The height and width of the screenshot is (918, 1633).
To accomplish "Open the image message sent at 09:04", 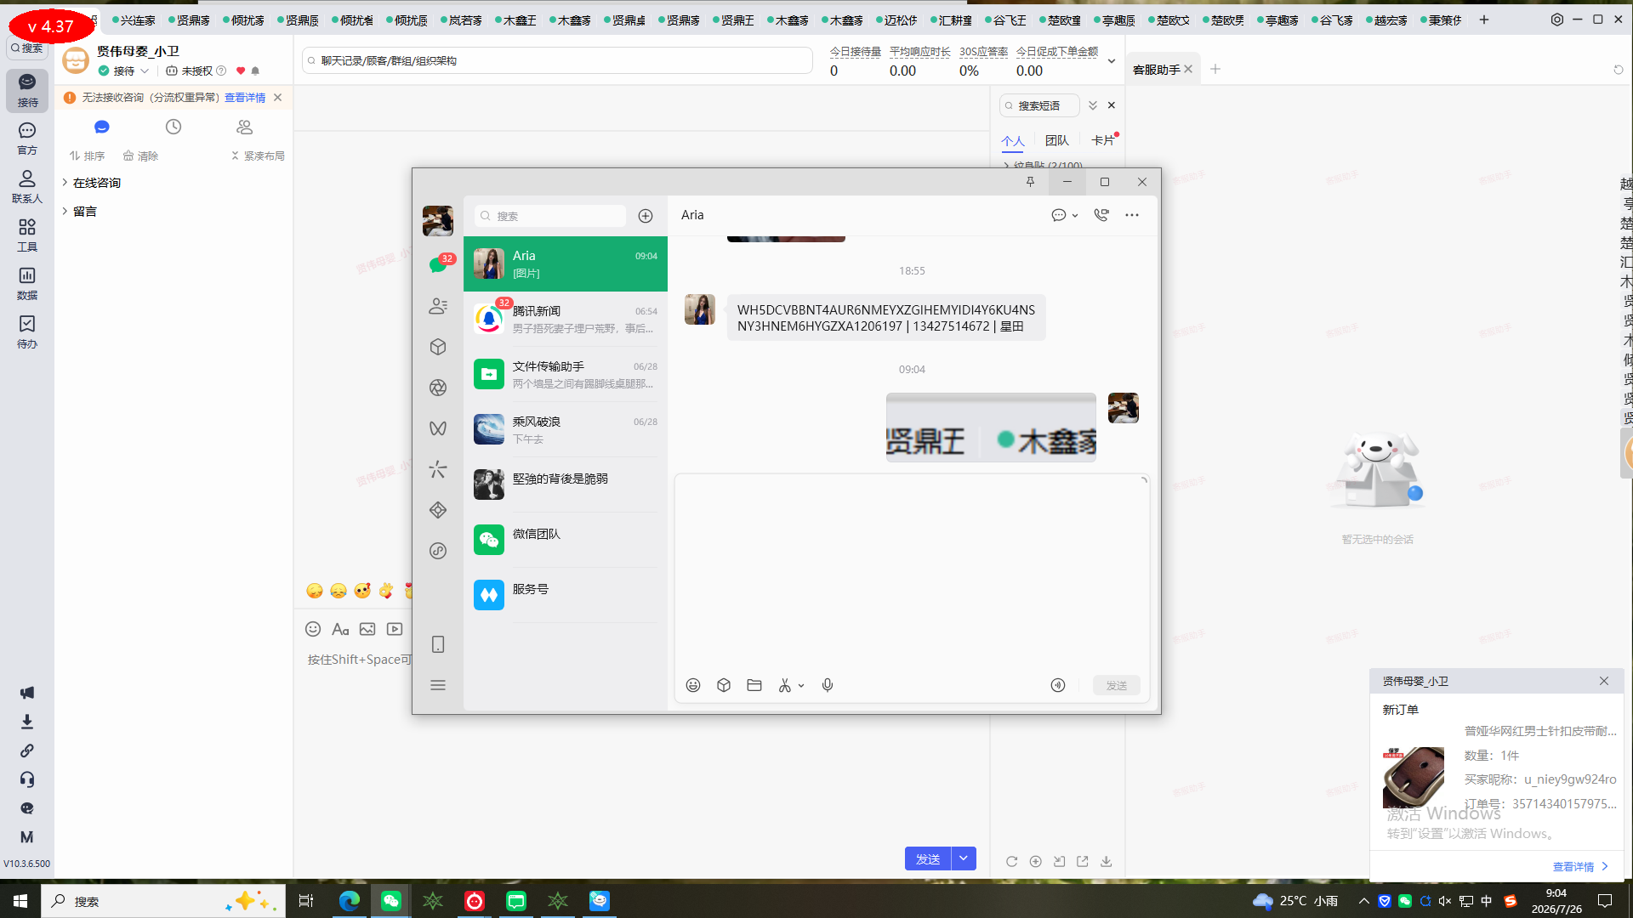I will pos(991,427).
